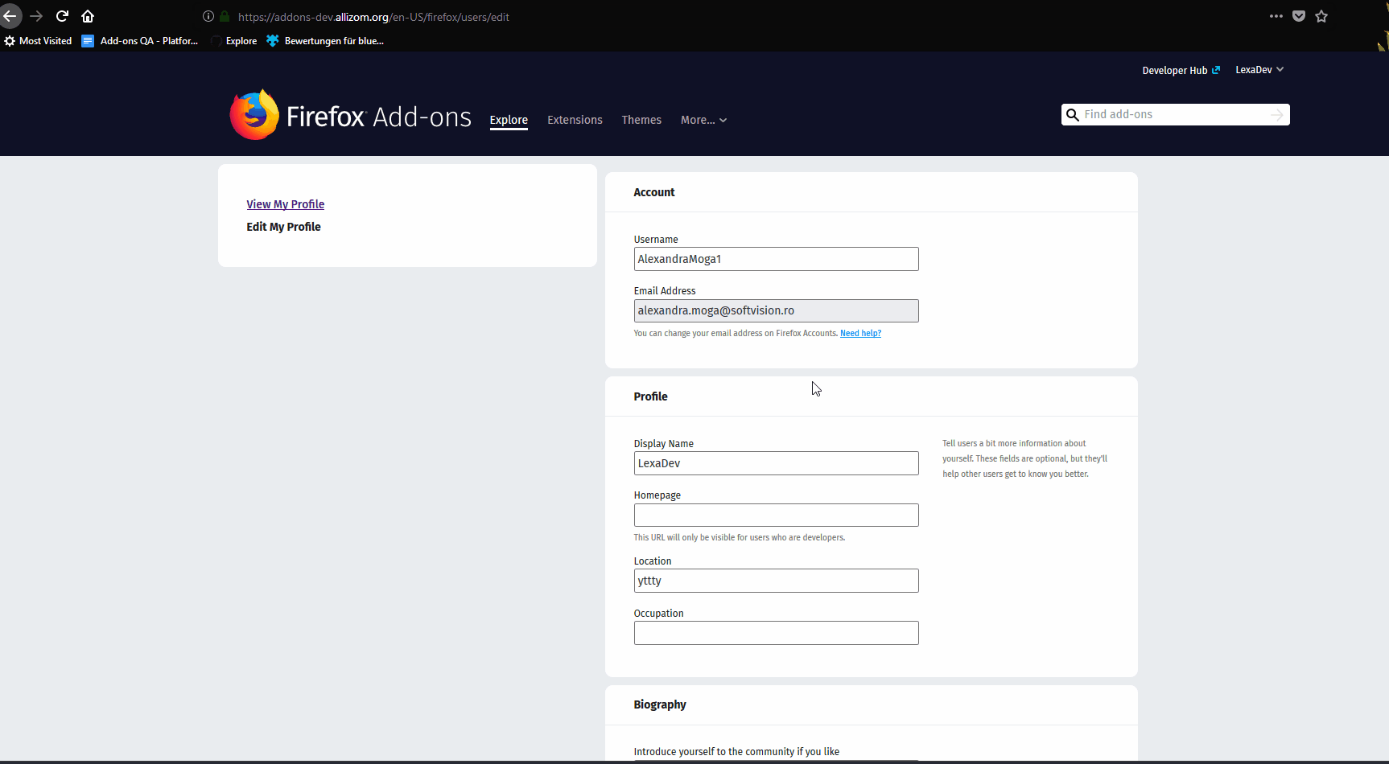Click the Profile section heading

pos(650,396)
